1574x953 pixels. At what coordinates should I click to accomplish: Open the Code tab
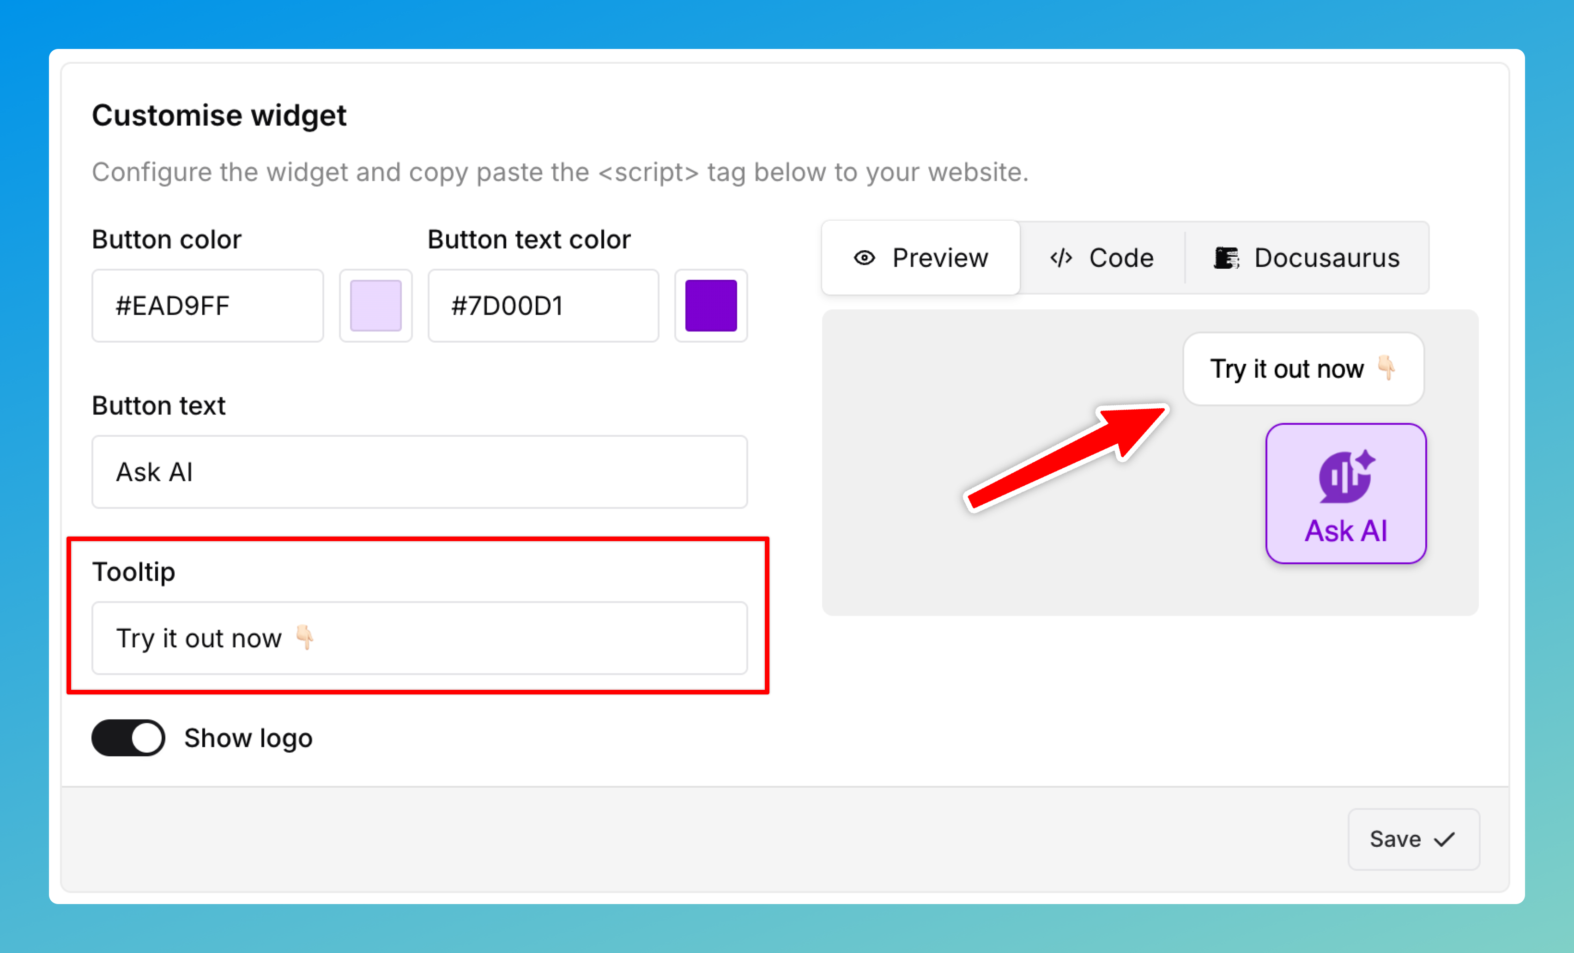(x=1102, y=258)
